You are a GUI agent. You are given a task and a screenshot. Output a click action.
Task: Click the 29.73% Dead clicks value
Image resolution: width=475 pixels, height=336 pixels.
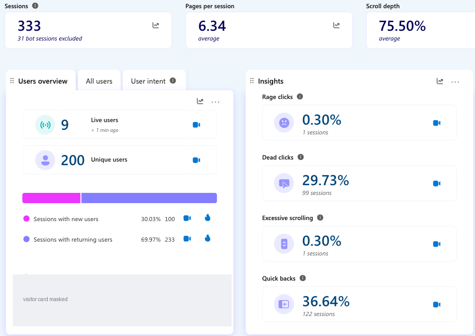point(326,181)
